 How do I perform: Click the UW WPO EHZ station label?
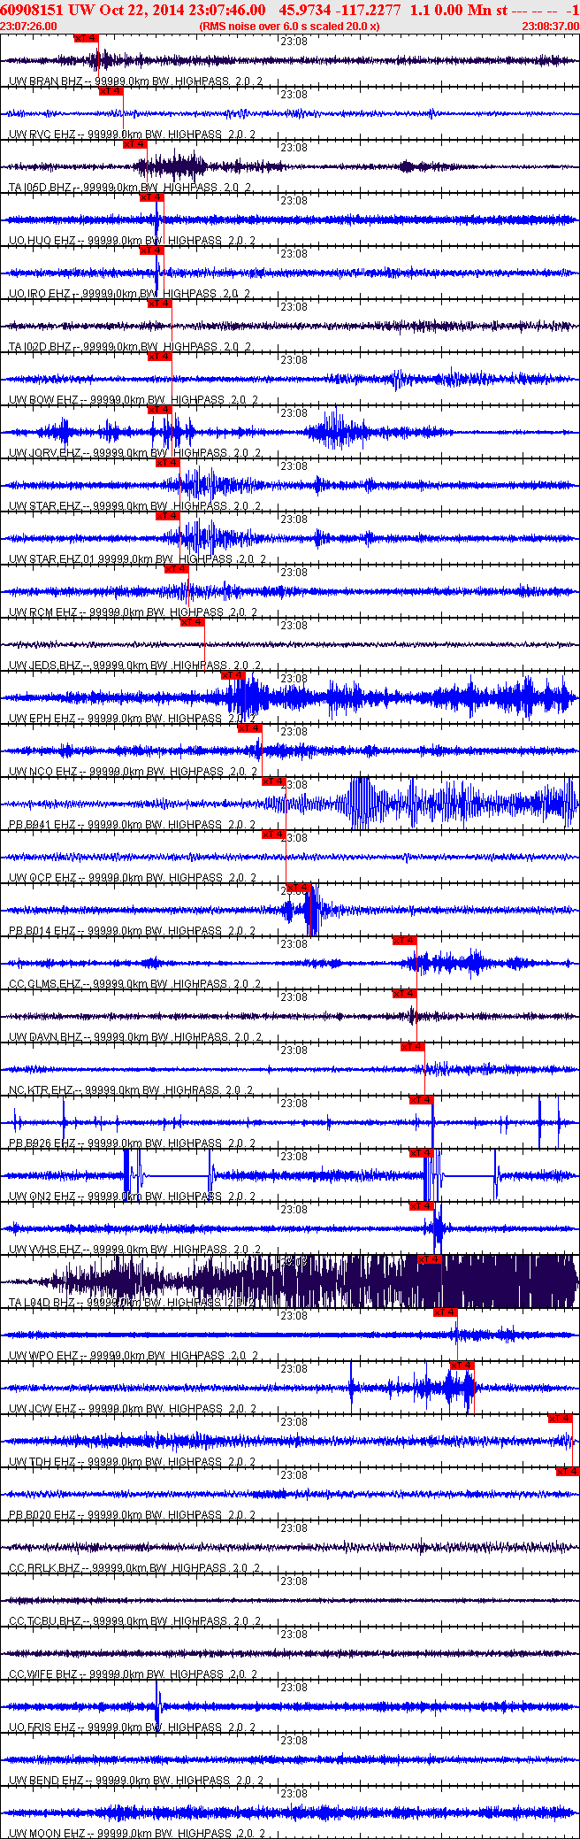(45, 1356)
